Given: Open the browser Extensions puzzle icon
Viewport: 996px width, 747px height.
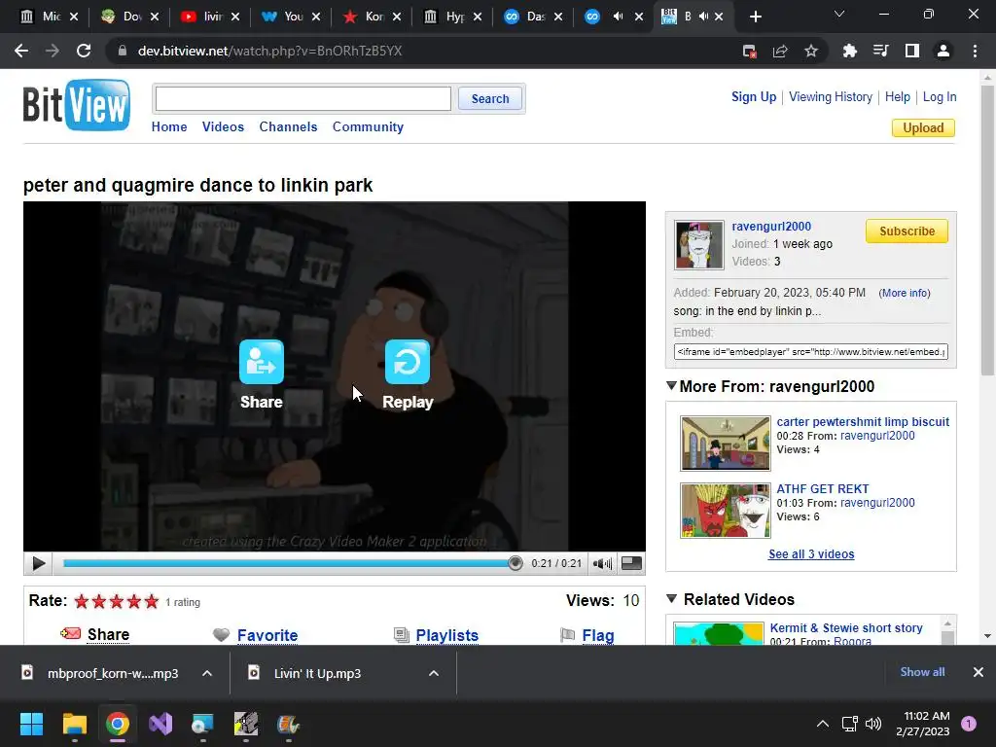Looking at the screenshot, I should 849,51.
